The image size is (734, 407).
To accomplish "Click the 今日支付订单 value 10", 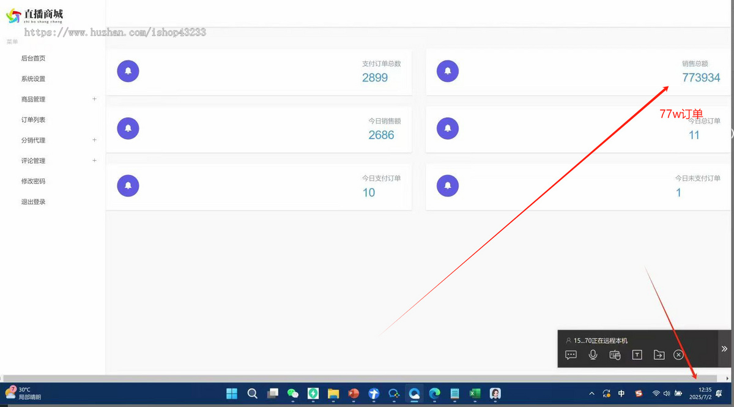I will (369, 193).
